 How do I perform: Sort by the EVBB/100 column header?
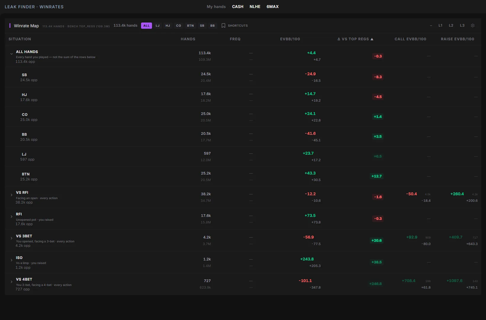[290, 39]
